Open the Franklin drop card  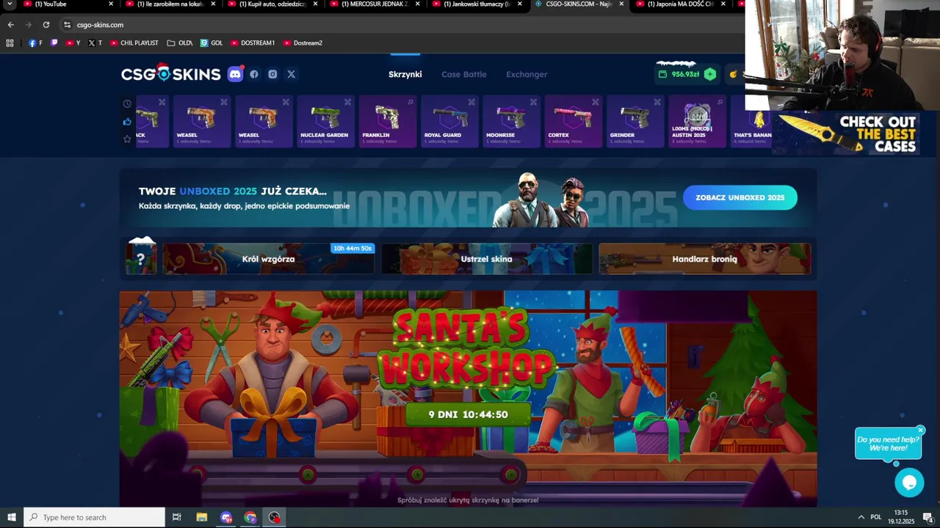pos(388,121)
